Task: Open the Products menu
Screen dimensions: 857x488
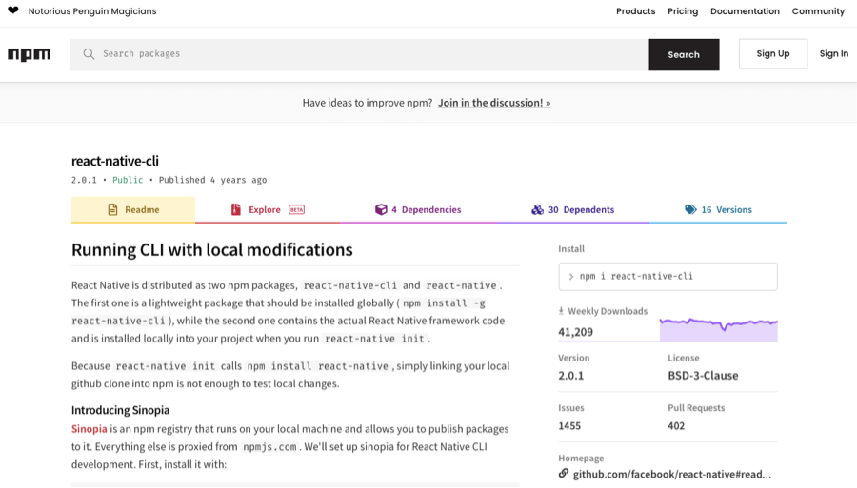Action: (635, 10)
